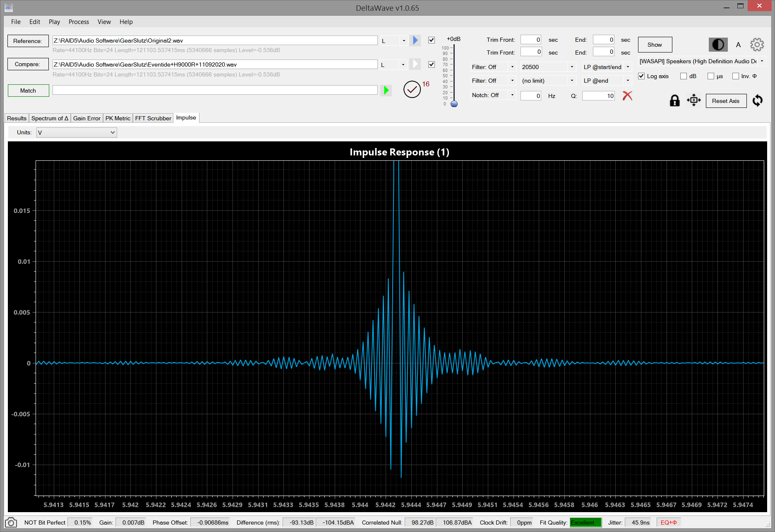The width and height of the screenshot is (775, 532).
Task: Open the Help menu
Action: 126,22
